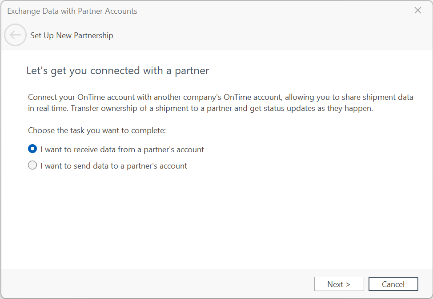Close the Exchange Data dialog window
The image size is (433, 299).
pyautogui.click(x=417, y=11)
